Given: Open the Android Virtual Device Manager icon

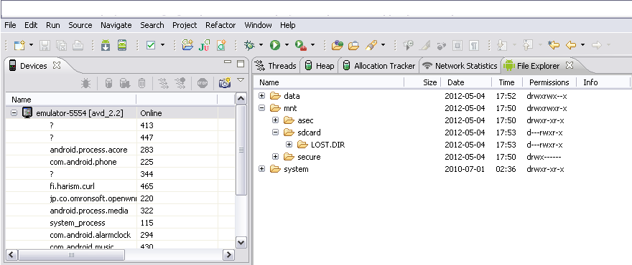Looking at the screenshot, I should pyautogui.click(x=122, y=45).
